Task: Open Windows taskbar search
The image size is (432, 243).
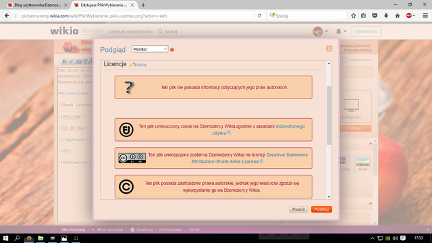Action: point(17,238)
